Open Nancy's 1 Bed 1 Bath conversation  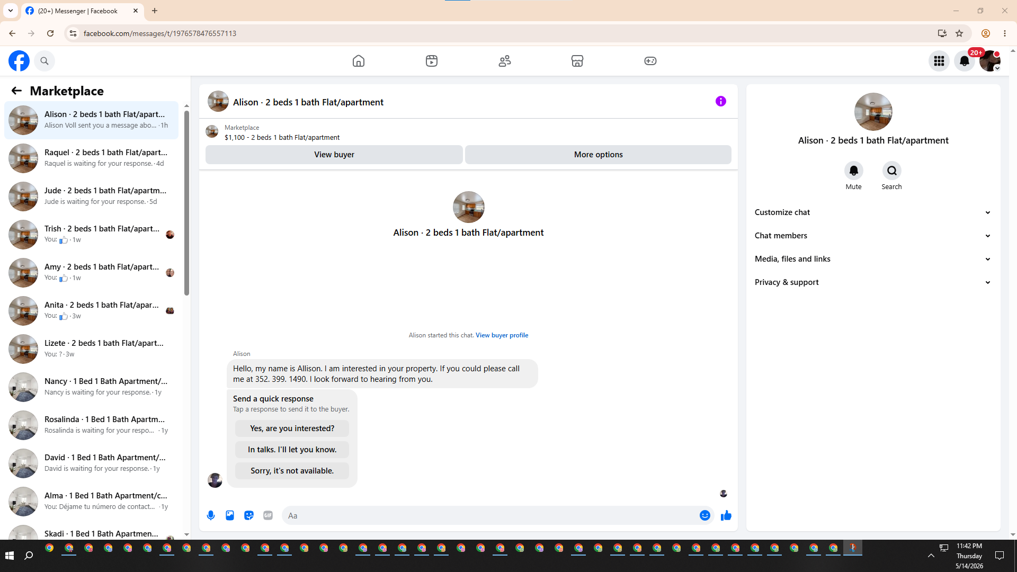(91, 387)
